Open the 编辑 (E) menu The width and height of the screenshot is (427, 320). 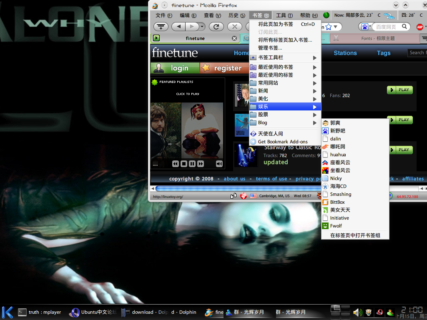[x=188, y=15]
